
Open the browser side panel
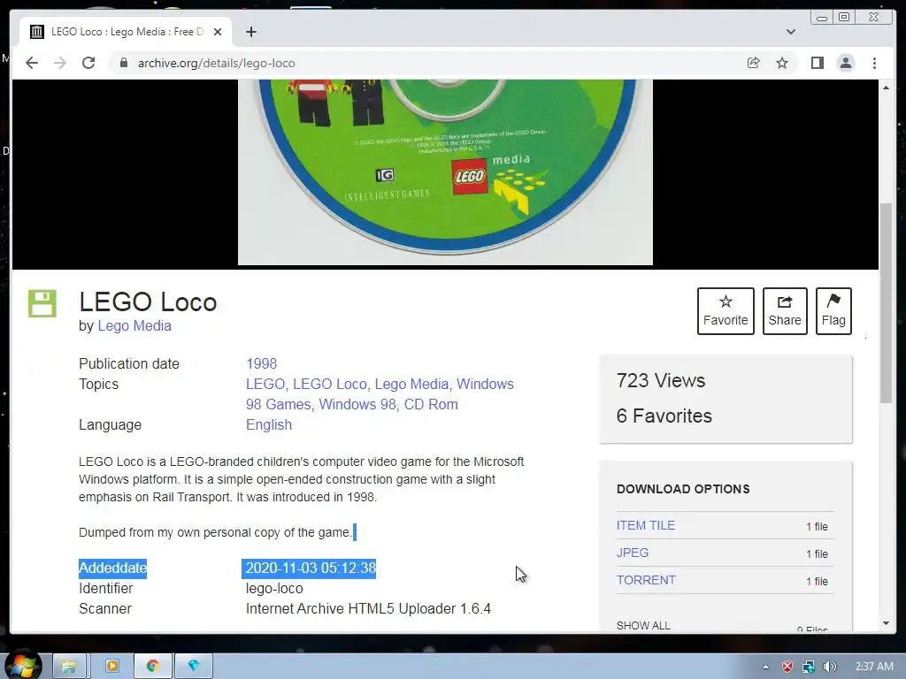[x=817, y=63]
